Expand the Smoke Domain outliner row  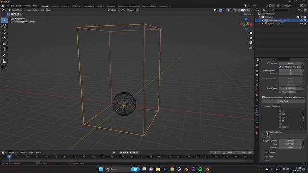263,20
